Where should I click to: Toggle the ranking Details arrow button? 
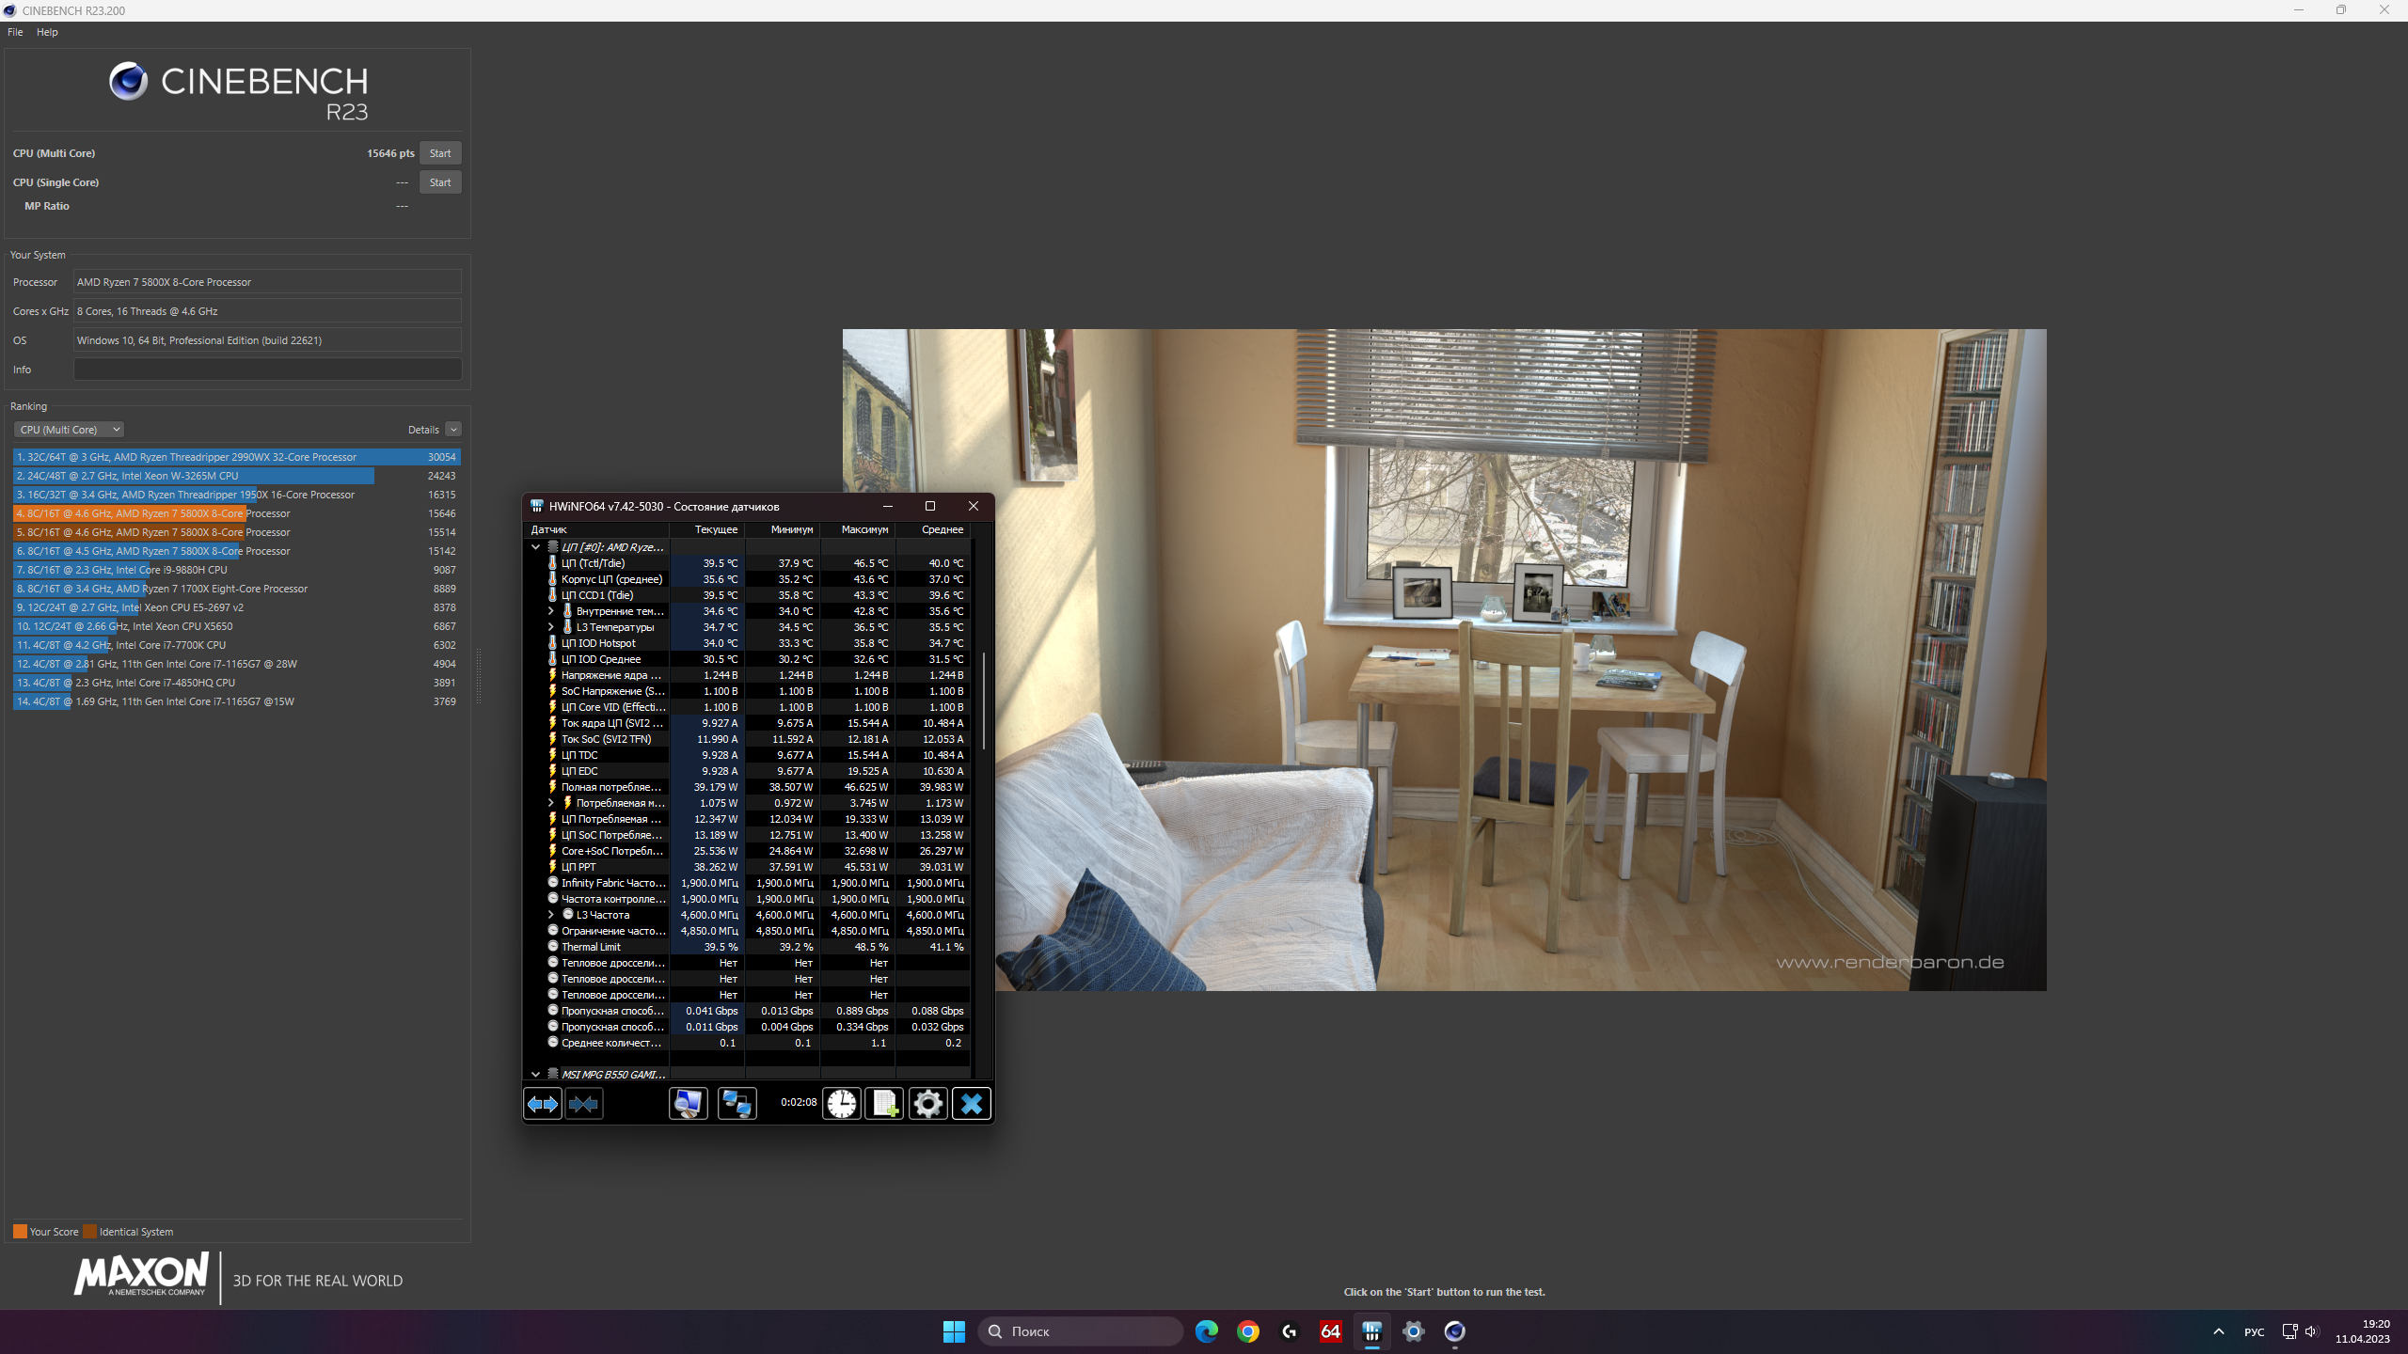click(453, 430)
